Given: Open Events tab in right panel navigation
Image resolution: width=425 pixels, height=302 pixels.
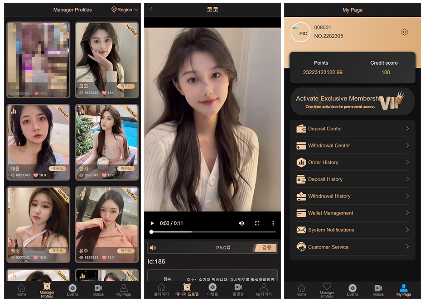Looking at the screenshot, I should [353, 290].
